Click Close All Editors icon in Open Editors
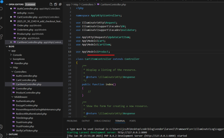Screen dimensions: 224x138 tap(60, 4)
